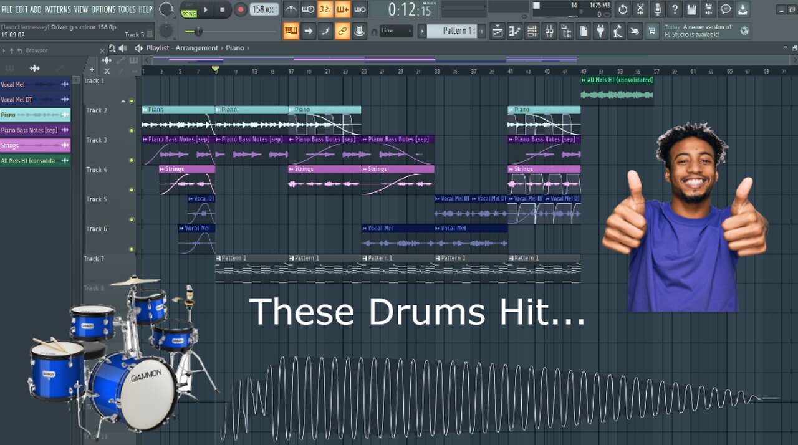The width and height of the screenshot is (798, 445).
Task: Open the ADD menu
Action: [x=36, y=9]
